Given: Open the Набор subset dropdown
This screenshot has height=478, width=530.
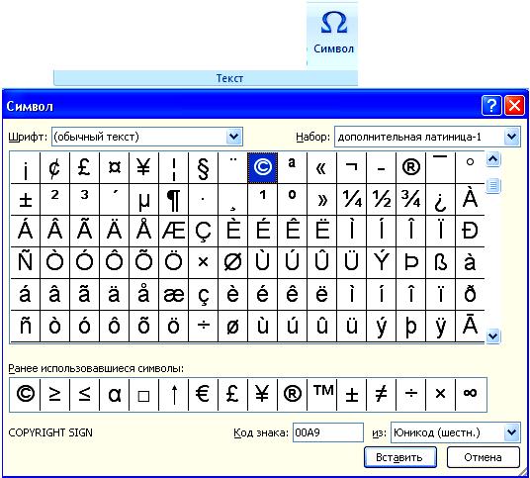Looking at the screenshot, I should (x=512, y=137).
